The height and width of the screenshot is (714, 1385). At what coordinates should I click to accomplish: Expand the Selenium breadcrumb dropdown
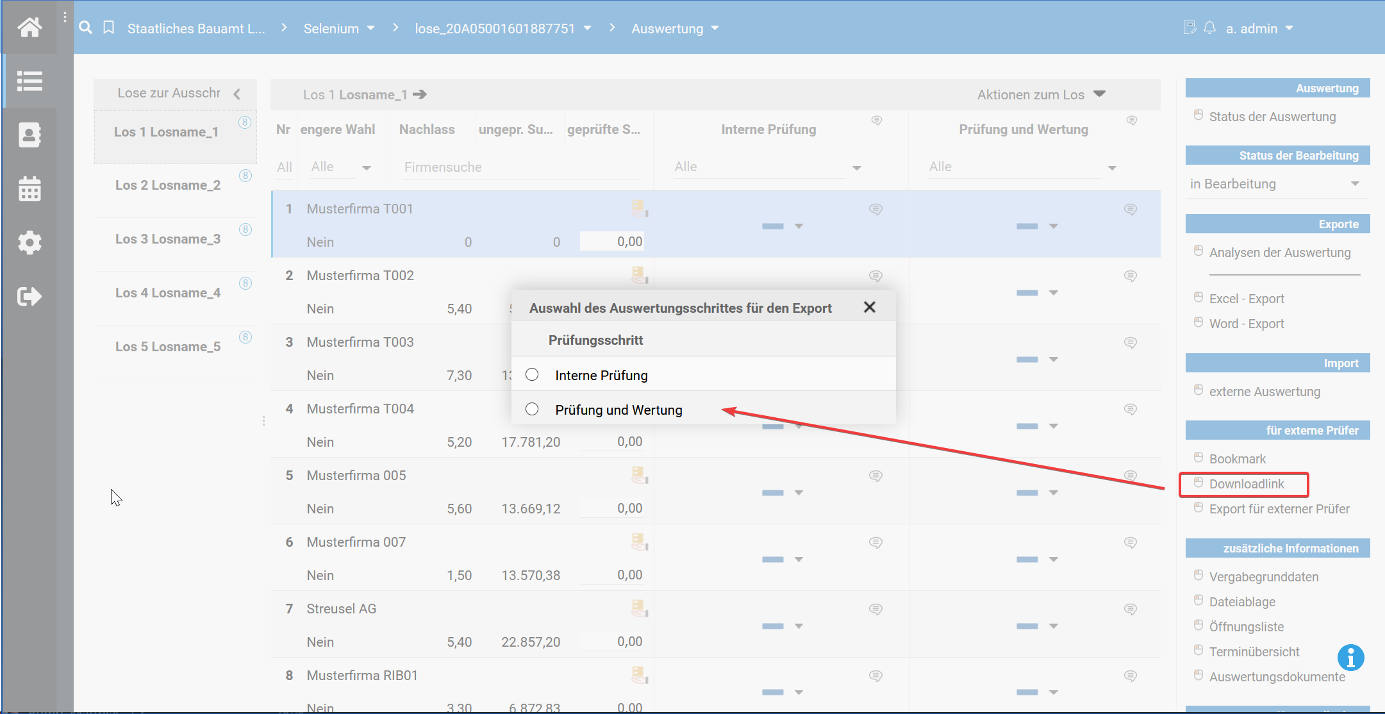coord(370,28)
